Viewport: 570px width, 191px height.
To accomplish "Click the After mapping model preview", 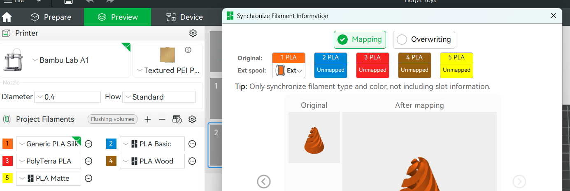I will 419,152.
